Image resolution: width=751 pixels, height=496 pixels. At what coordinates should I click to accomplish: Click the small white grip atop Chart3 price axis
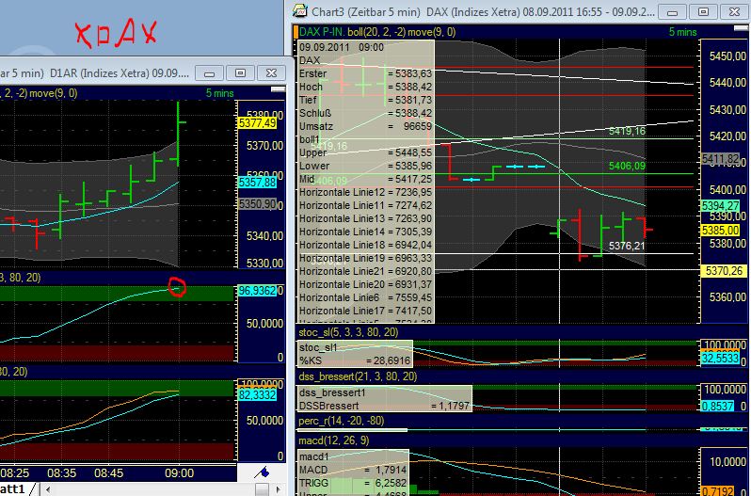click(x=741, y=29)
